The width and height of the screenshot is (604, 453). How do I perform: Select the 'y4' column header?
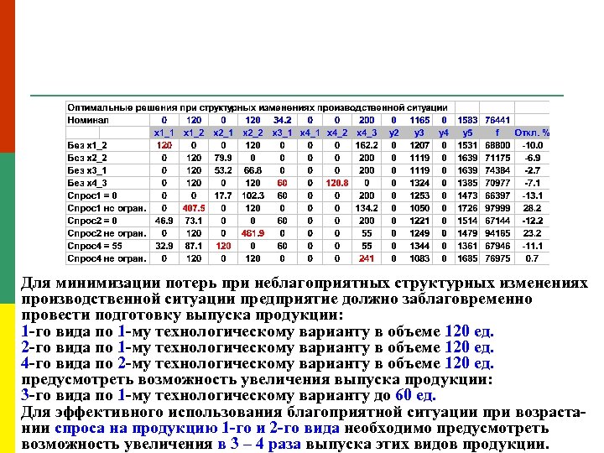[444, 133]
